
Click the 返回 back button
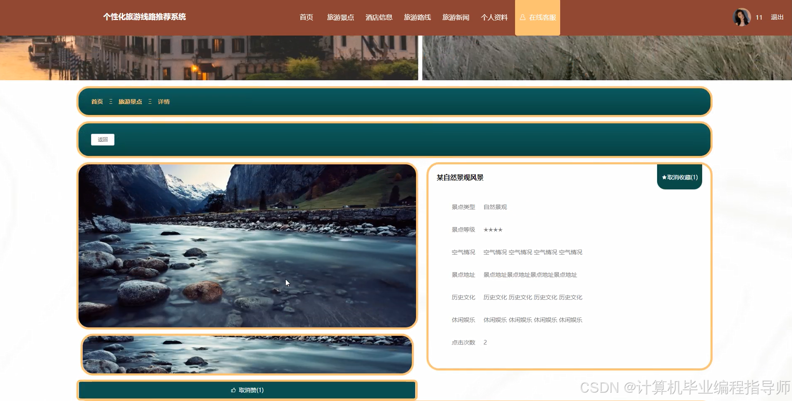pos(103,140)
